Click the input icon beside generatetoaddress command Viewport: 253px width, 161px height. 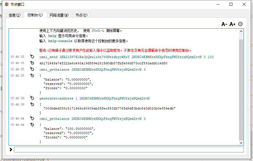(x=32, y=98)
